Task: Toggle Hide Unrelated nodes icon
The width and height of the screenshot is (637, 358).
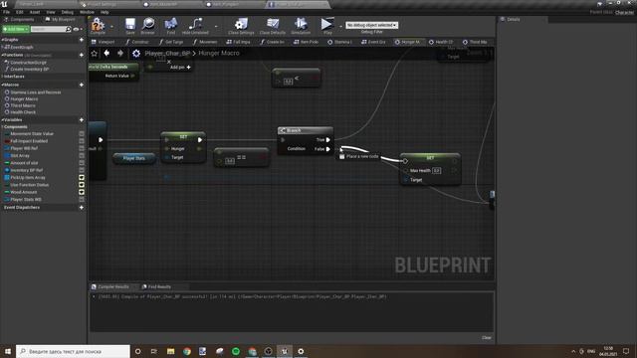Action: tap(195, 25)
